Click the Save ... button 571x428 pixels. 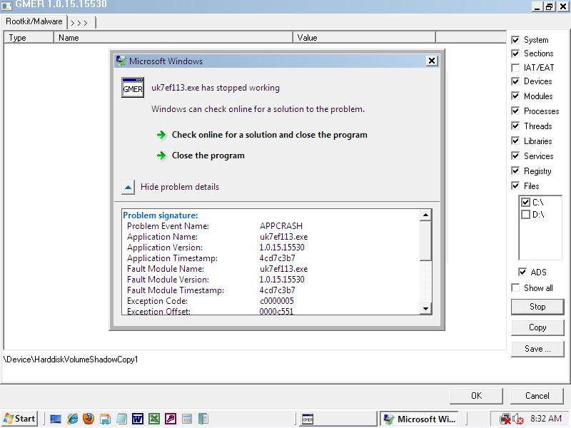[537, 349]
